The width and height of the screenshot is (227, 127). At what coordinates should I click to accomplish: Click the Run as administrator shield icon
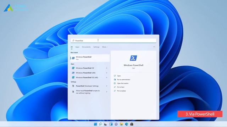[x=115, y=79]
